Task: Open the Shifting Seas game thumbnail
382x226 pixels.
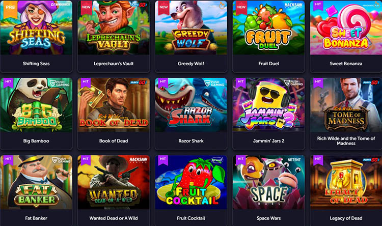Action: (x=36, y=27)
